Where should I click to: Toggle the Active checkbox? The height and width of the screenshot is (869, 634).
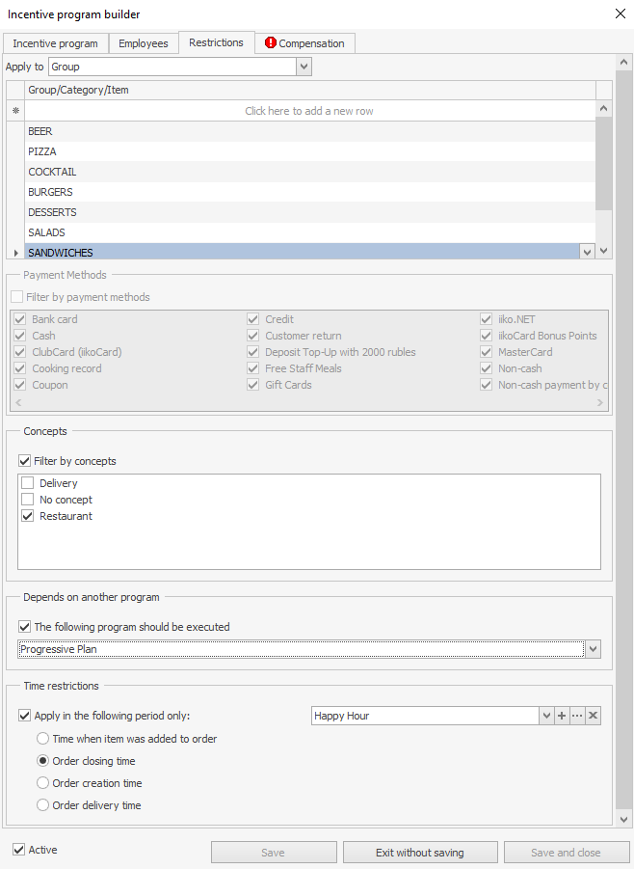click(x=19, y=850)
